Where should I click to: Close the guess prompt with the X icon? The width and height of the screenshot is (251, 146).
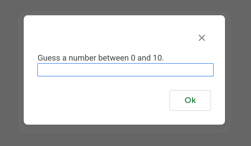tap(202, 38)
